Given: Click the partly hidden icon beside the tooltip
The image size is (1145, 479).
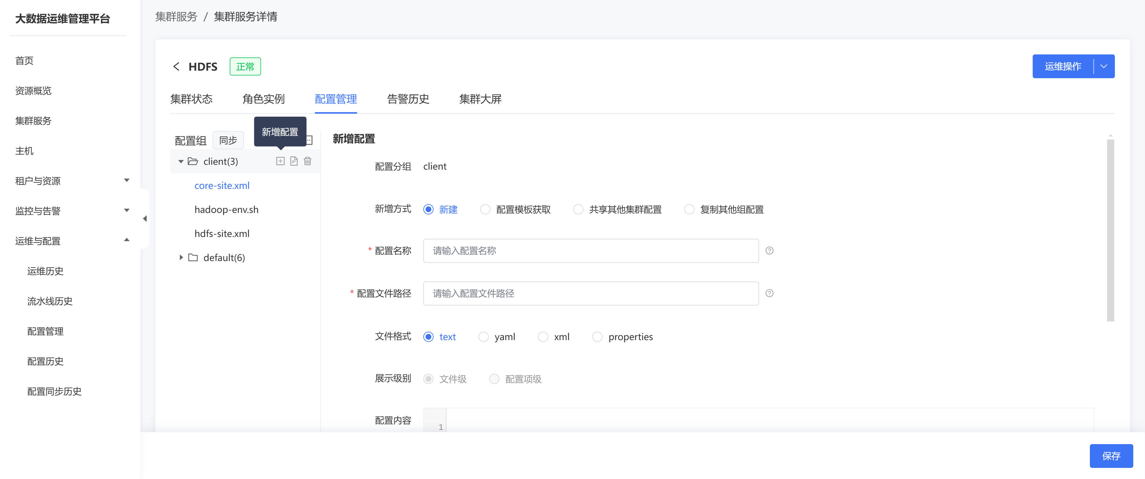Looking at the screenshot, I should click(x=310, y=140).
